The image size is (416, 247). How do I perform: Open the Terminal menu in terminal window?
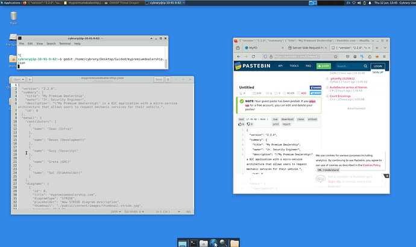point(64,43)
